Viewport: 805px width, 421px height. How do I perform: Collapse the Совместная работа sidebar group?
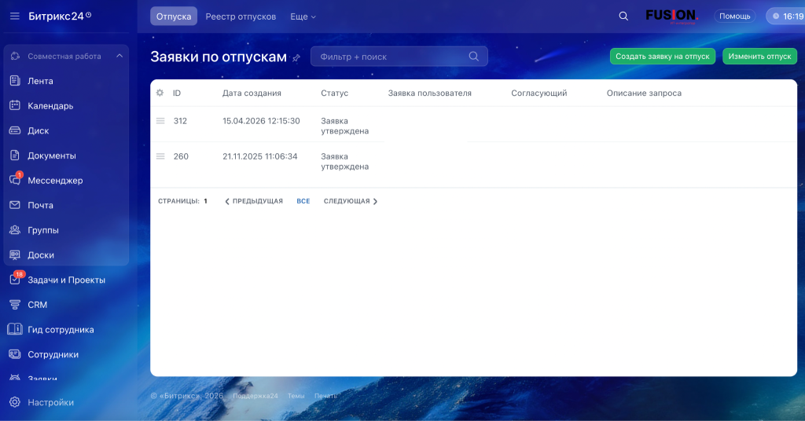click(119, 57)
